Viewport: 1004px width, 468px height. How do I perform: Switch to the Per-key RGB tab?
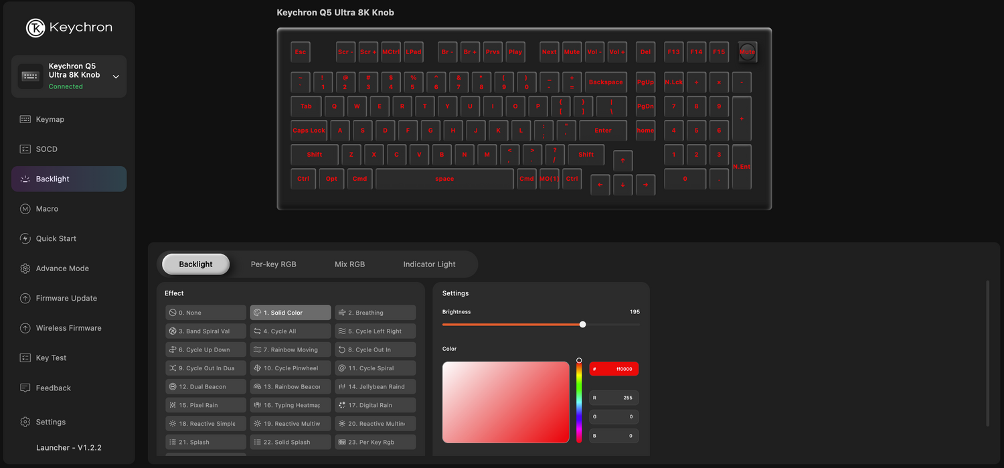(x=274, y=264)
